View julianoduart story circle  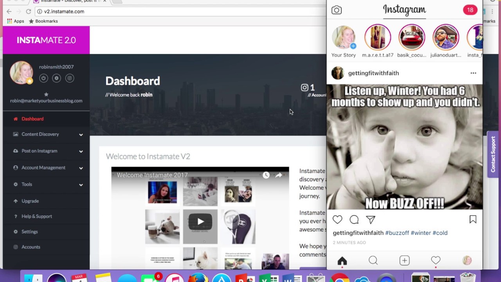[x=446, y=41]
